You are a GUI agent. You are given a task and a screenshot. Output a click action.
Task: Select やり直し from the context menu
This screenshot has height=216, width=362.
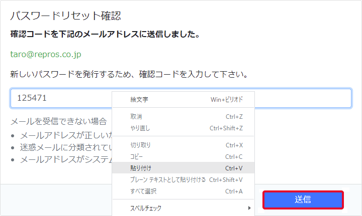click(x=140, y=128)
